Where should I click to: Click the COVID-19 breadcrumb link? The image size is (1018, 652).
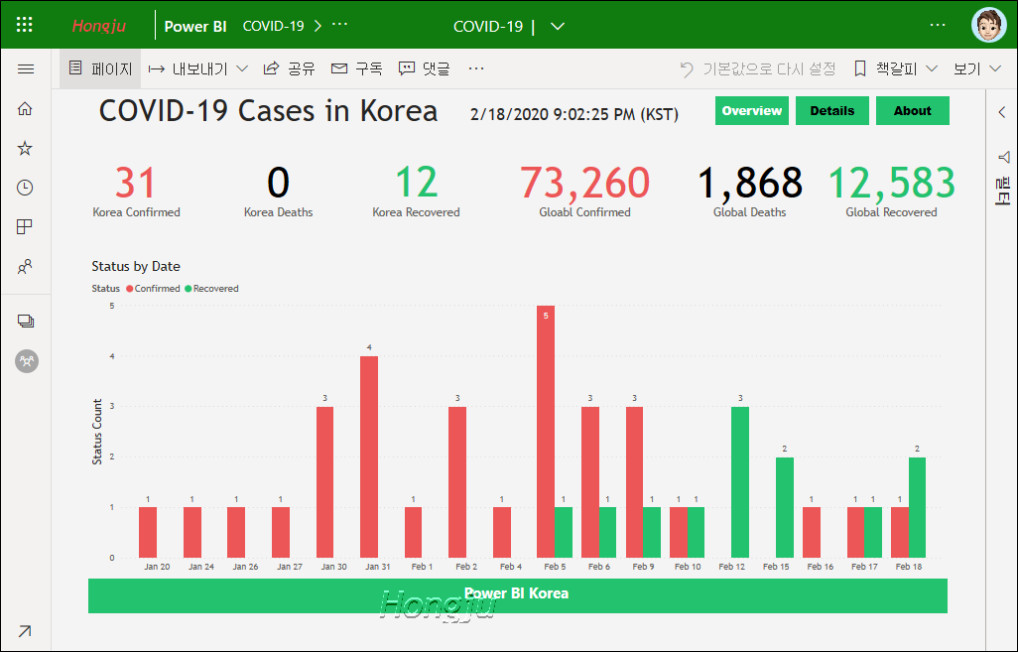pos(273,26)
